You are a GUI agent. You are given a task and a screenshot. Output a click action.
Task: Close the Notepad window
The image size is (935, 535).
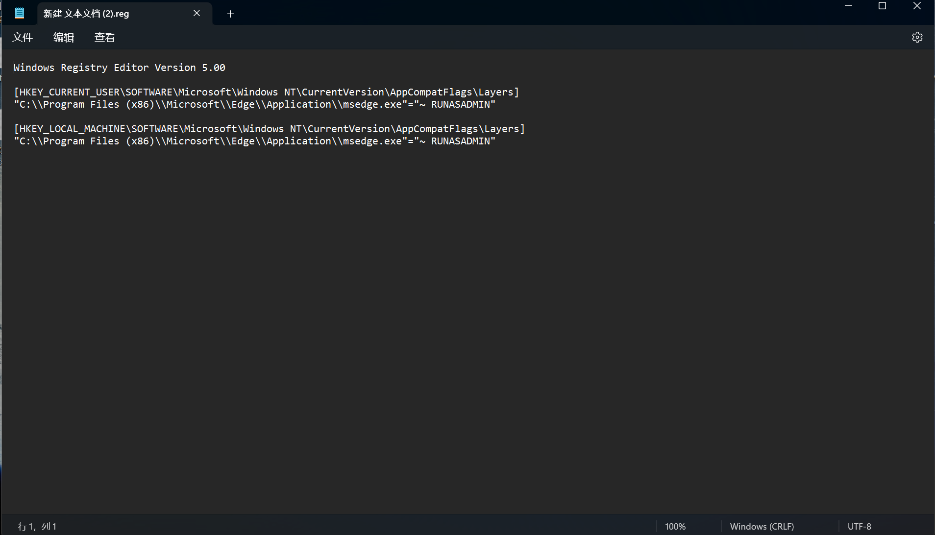point(917,6)
